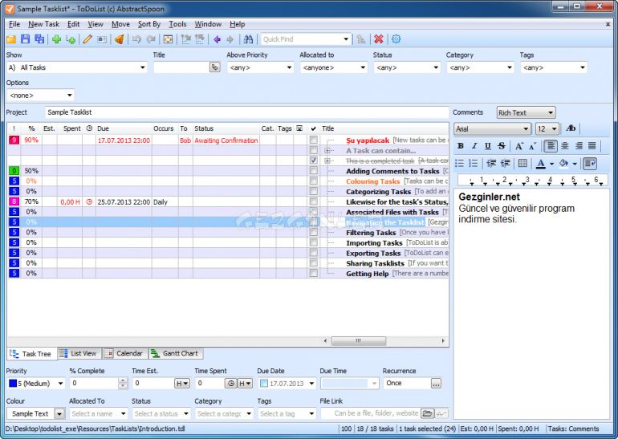This screenshot has width=618, height=439.
Task: Switch to the List View tab
Action: (78, 353)
